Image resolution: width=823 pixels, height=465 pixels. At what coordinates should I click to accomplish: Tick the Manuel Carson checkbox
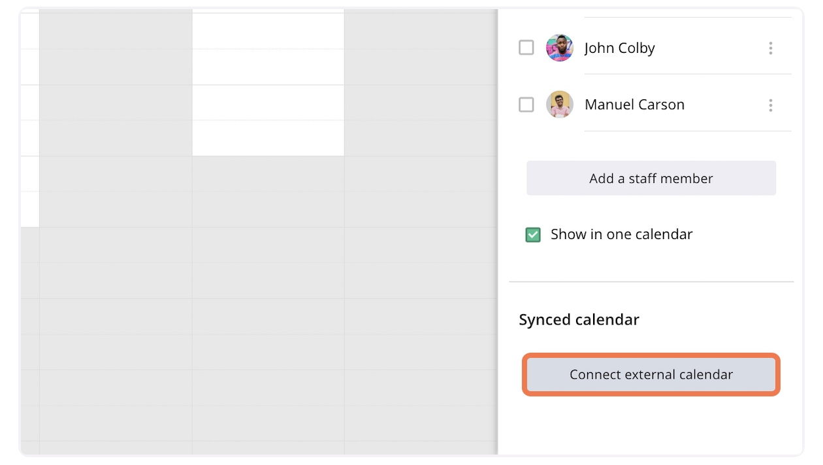(526, 104)
